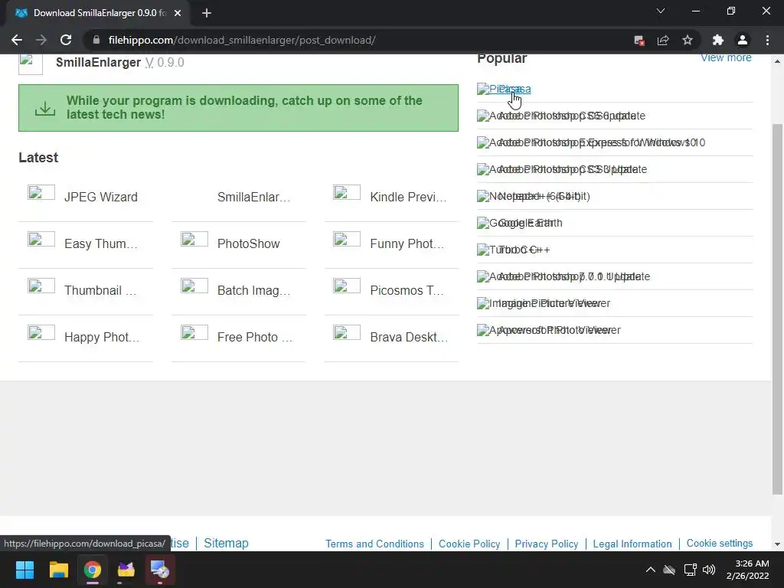The height and width of the screenshot is (588, 784).
Task: Click the share page icon in address bar
Action: pyautogui.click(x=663, y=40)
